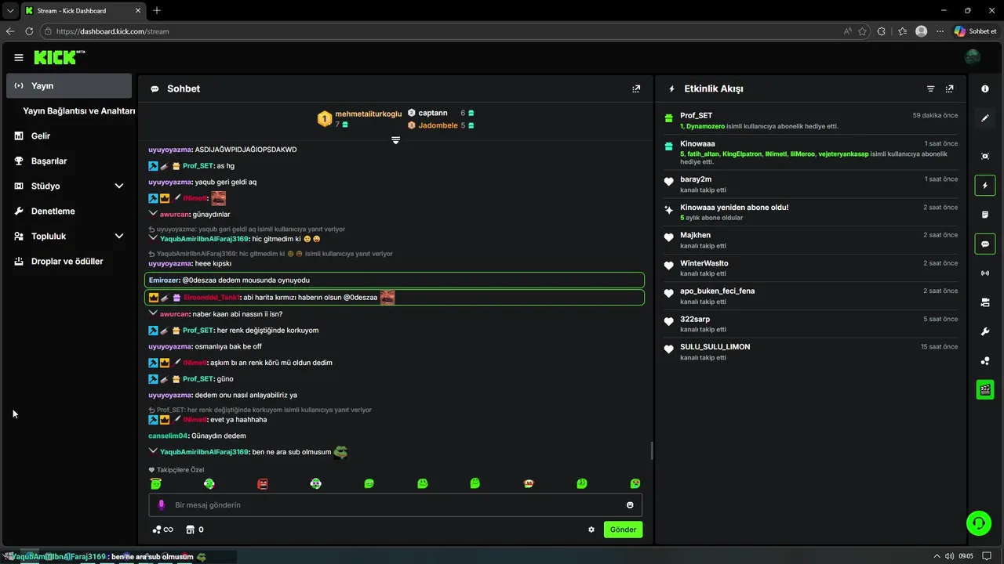Open Sohbet et Copilot button

pos(976,31)
